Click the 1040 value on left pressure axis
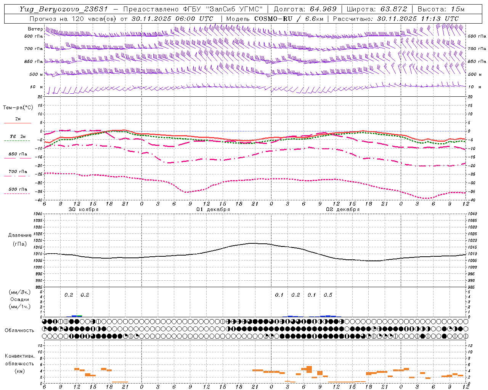Image resolution: width=488 pixels, height=390 pixels. pyautogui.click(x=38, y=214)
